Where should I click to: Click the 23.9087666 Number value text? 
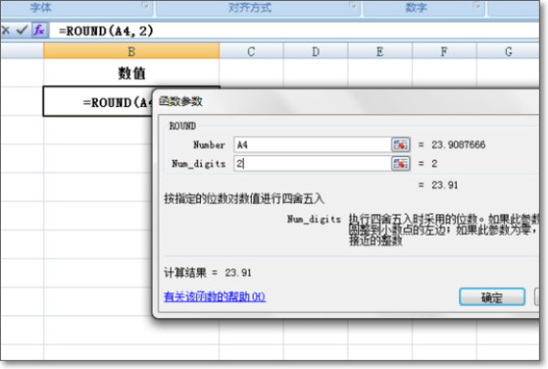click(x=458, y=144)
